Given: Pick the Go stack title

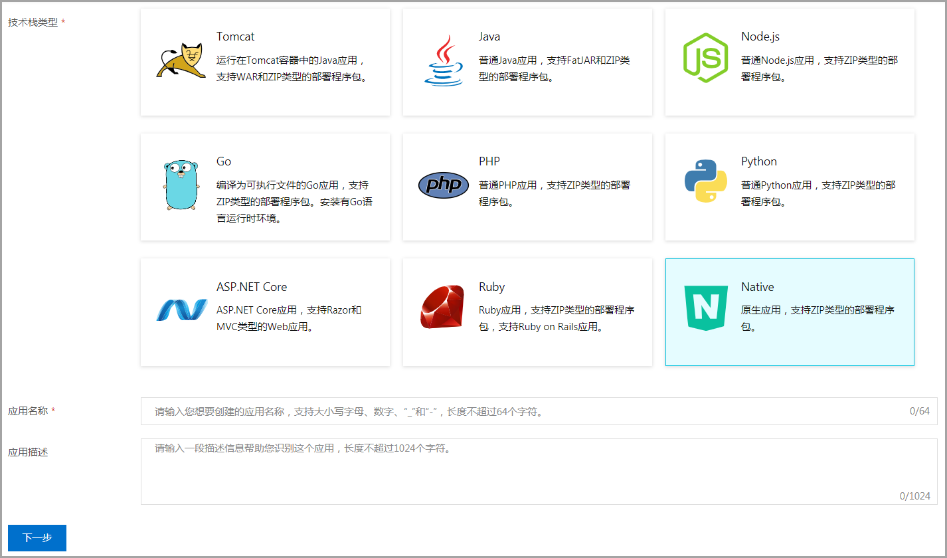Looking at the screenshot, I should (x=224, y=161).
